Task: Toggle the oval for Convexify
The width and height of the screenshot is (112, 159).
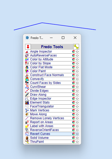Action: click(x=77, y=79)
